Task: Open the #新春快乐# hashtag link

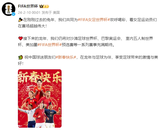Action: pos(66,57)
